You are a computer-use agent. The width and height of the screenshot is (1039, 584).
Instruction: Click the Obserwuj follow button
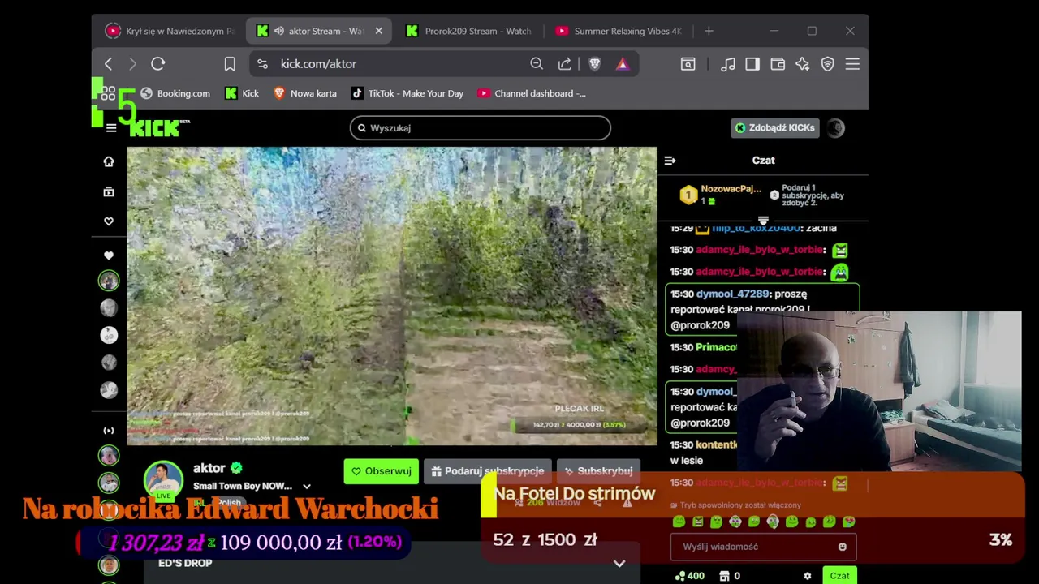[381, 471]
